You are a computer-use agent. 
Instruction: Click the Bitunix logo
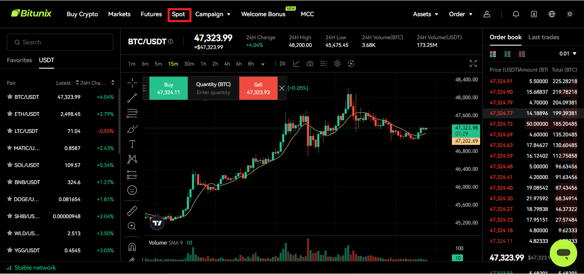pyautogui.click(x=31, y=14)
